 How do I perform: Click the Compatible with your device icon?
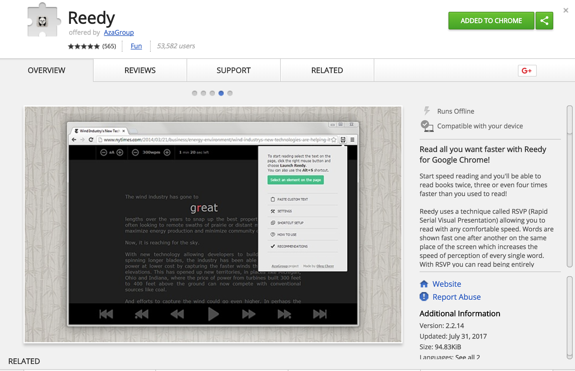pyautogui.click(x=427, y=126)
